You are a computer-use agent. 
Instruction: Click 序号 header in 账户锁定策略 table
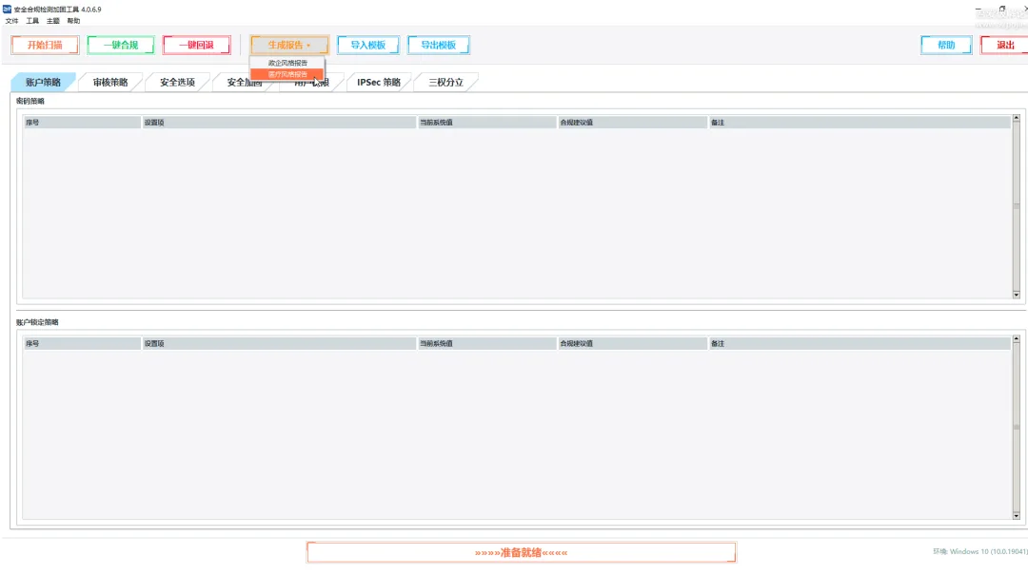(x=82, y=343)
